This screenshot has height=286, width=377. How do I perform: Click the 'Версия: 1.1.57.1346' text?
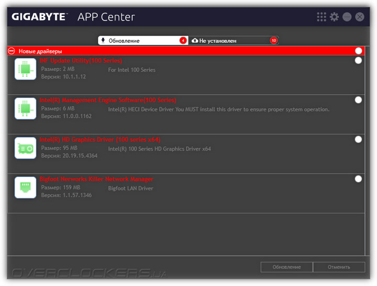tap(66, 195)
